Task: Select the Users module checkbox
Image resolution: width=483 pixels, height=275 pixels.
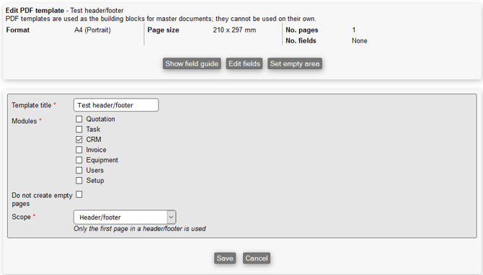Action: 79,170
